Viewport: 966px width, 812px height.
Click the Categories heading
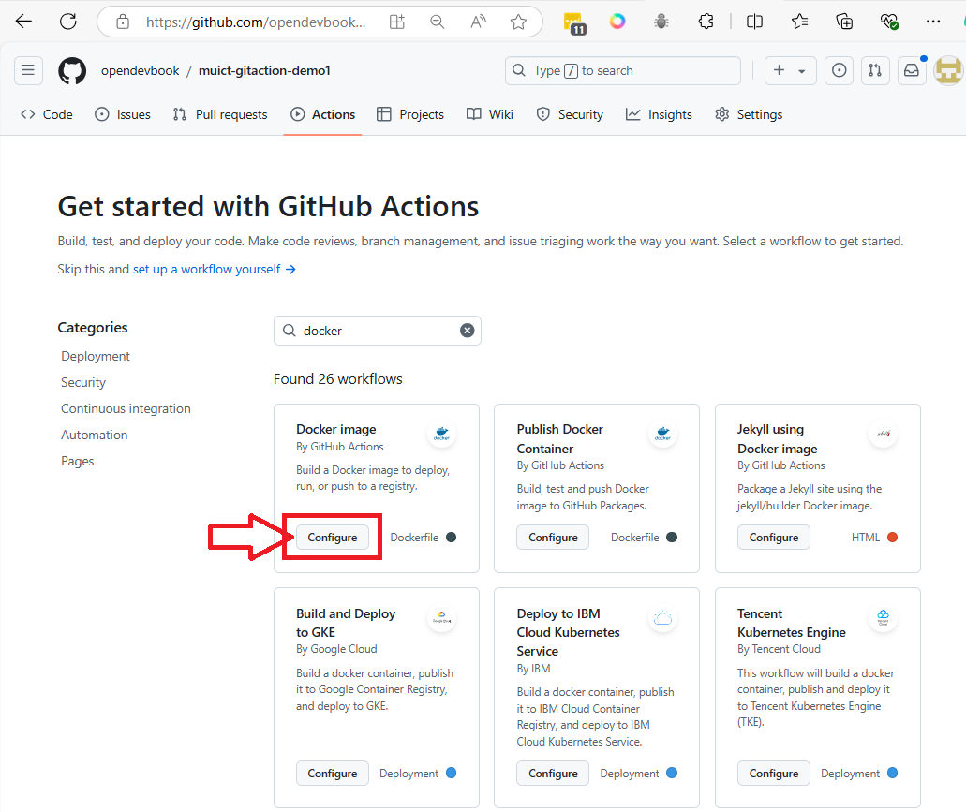[x=93, y=328]
